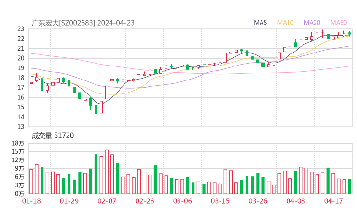Click the last green volume bar at far right
The height and width of the screenshot is (212, 357).
(x=349, y=186)
